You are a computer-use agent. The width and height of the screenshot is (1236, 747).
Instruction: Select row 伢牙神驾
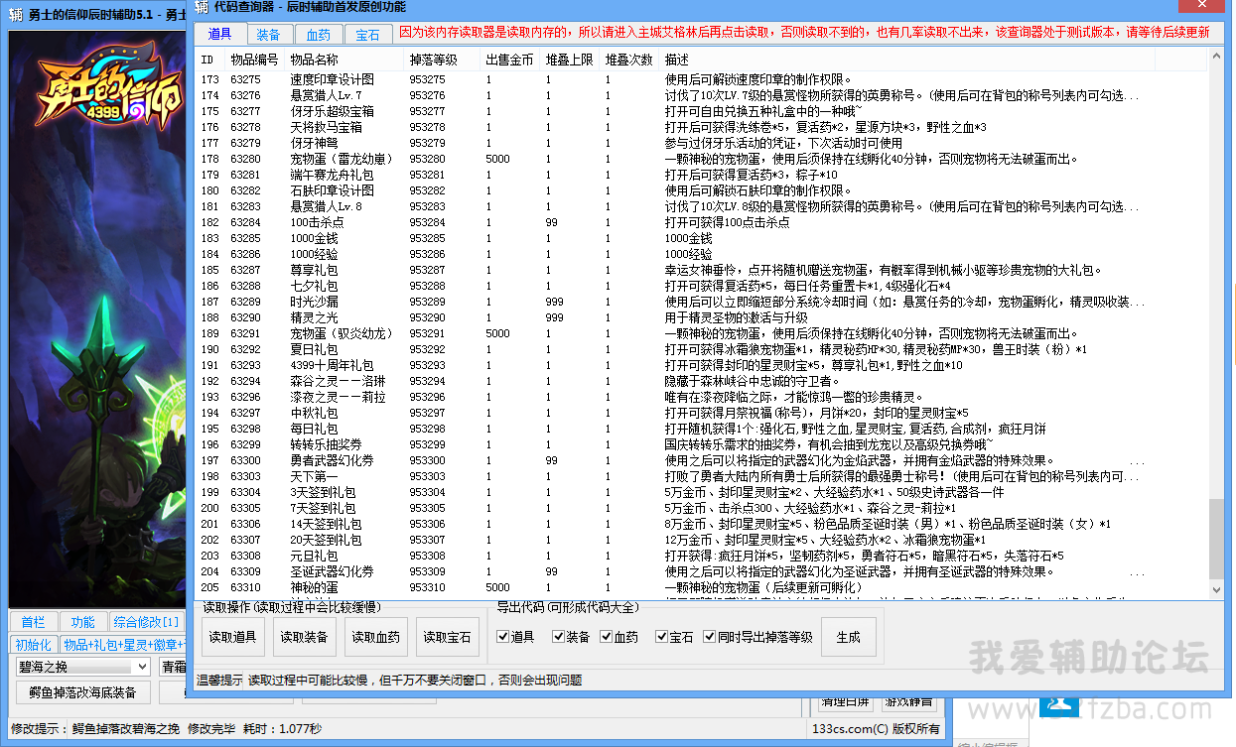coord(701,143)
